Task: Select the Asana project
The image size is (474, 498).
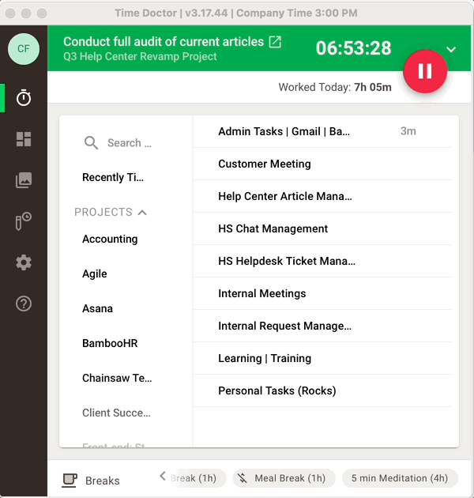Action: [x=97, y=308]
